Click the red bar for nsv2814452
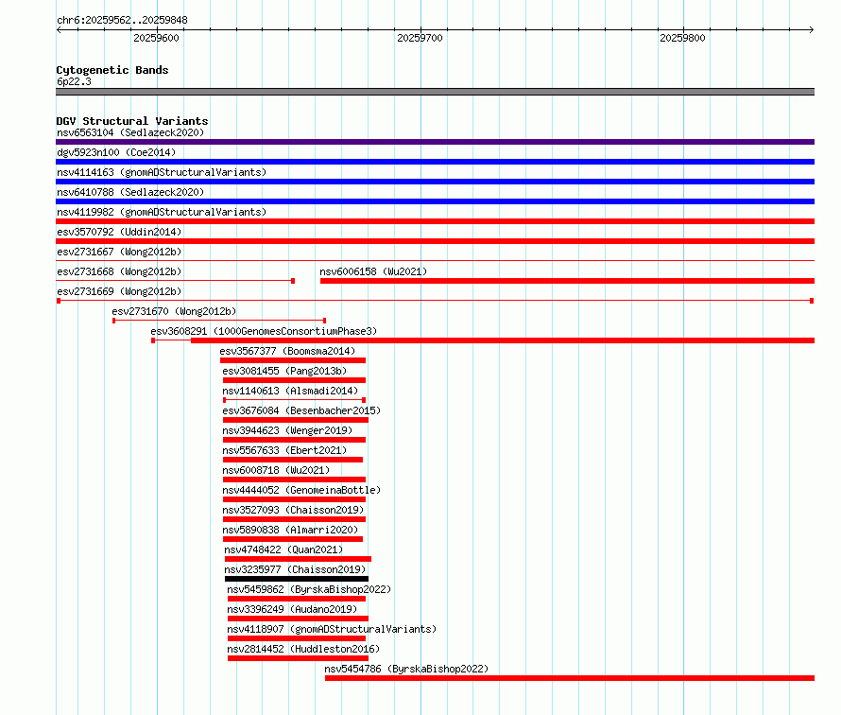Viewport: 841px width, 715px height. pyautogui.click(x=299, y=658)
